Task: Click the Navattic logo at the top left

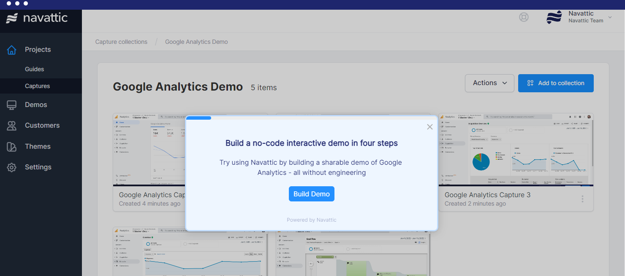Action: pyautogui.click(x=36, y=18)
